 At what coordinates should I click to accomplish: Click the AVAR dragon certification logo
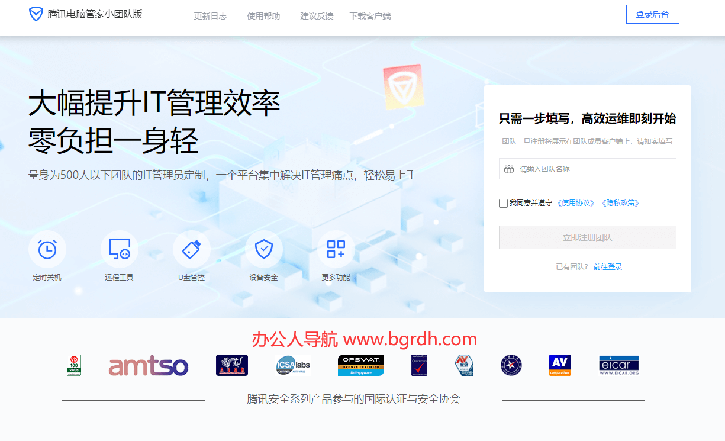pyautogui.click(x=232, y=365)
